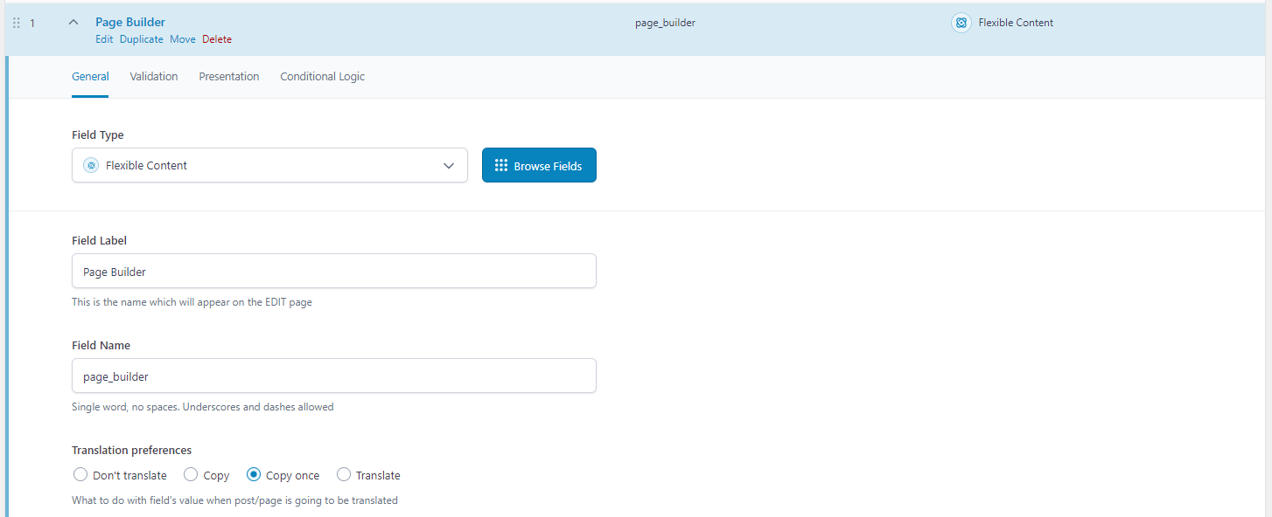Focus the Field Label input

[334, 271]
